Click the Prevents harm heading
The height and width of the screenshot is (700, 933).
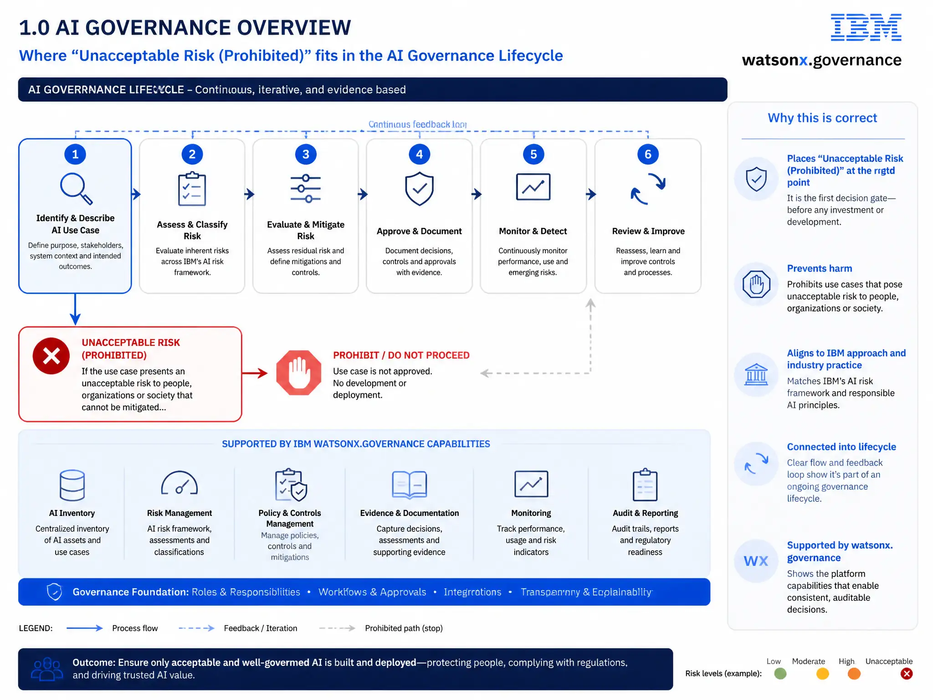pos(820,268)
